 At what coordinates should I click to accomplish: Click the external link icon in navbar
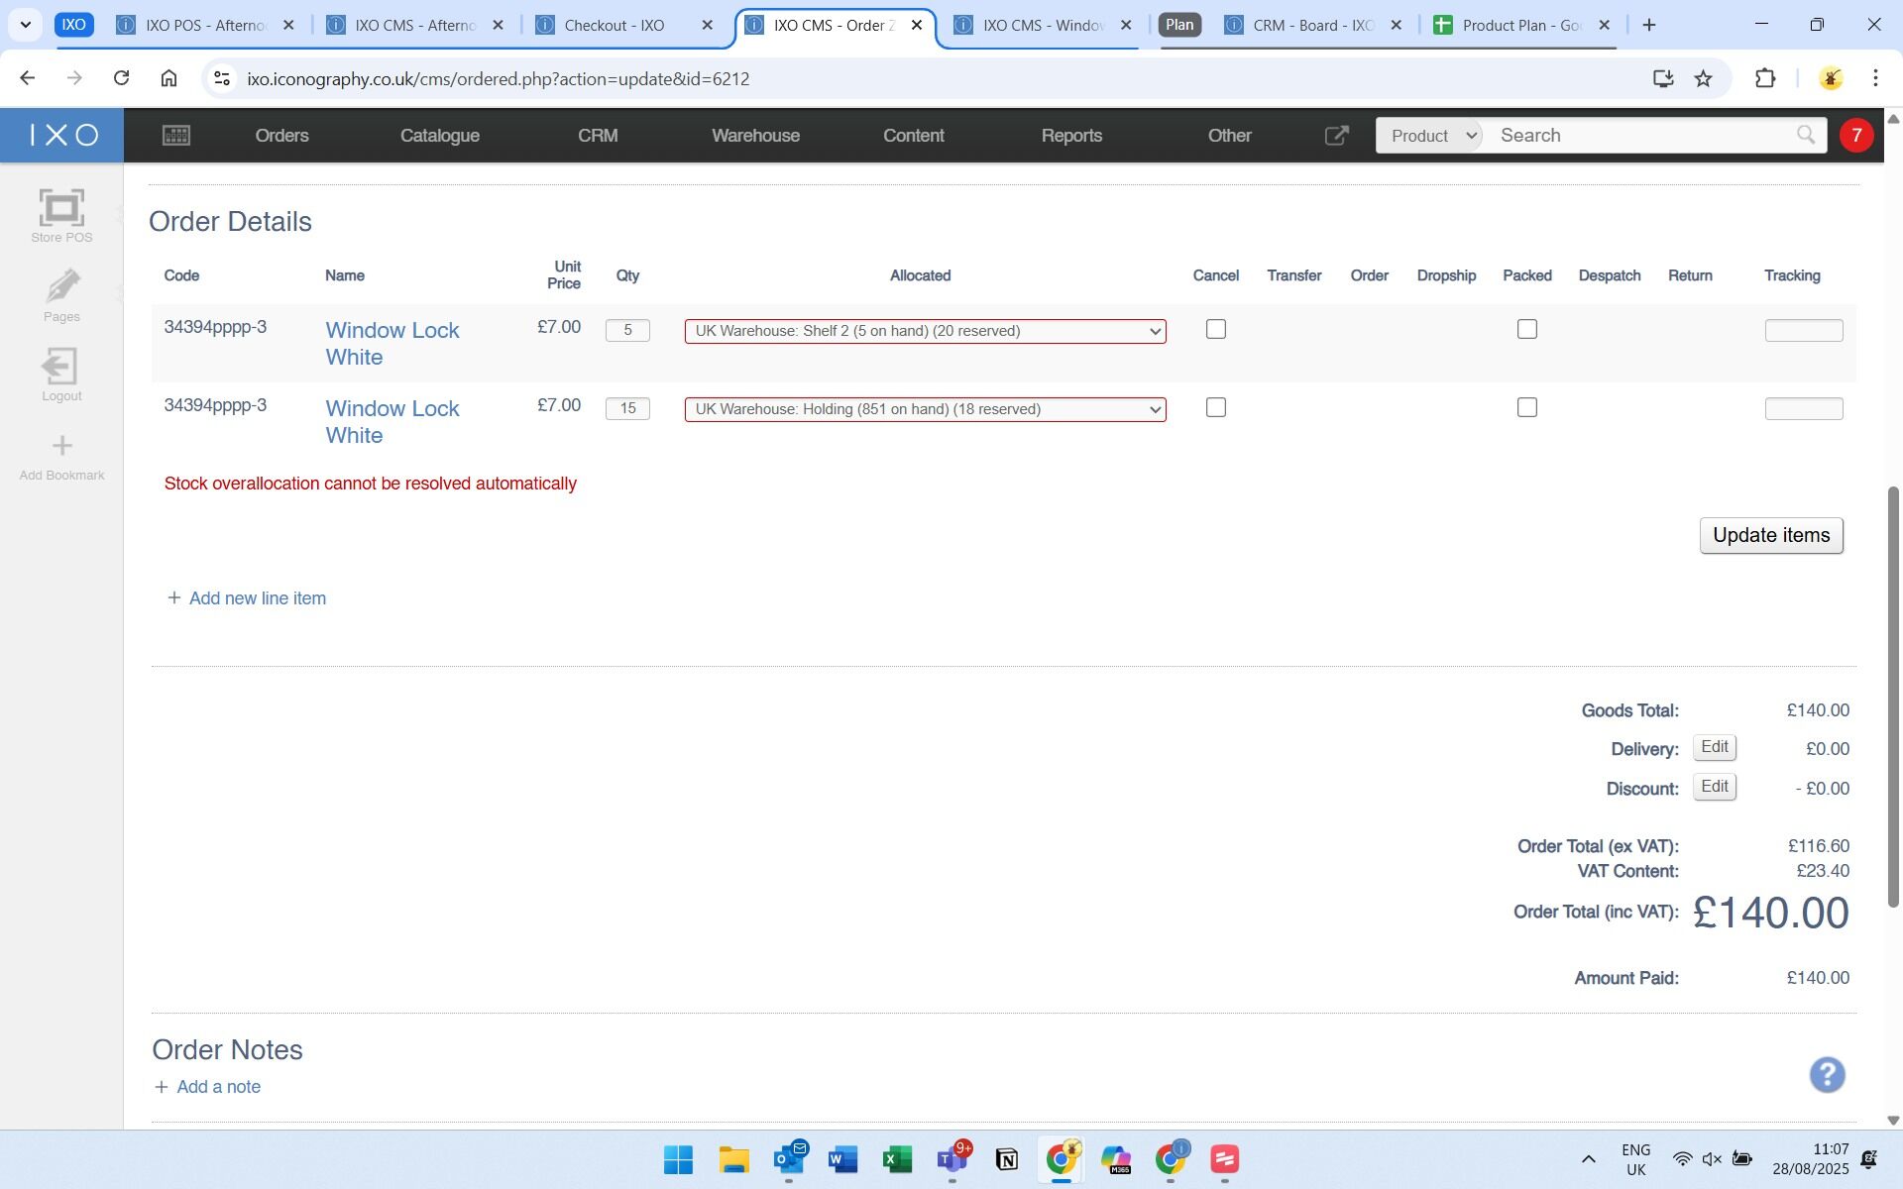[1336, 136]
